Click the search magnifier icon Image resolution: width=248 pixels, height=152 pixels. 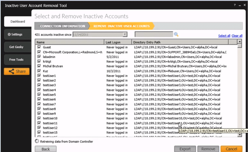(x=176, y=34)
